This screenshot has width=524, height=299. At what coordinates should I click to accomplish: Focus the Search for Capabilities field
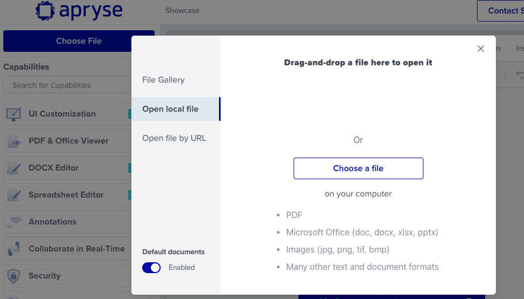[68, 85]
